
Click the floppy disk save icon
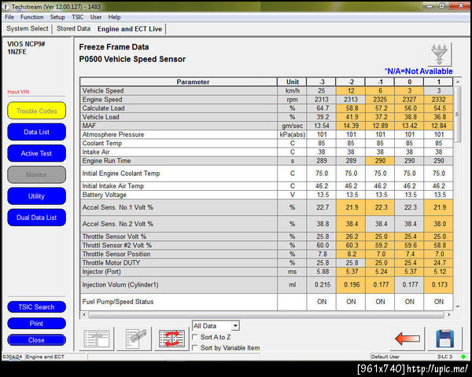444,339
